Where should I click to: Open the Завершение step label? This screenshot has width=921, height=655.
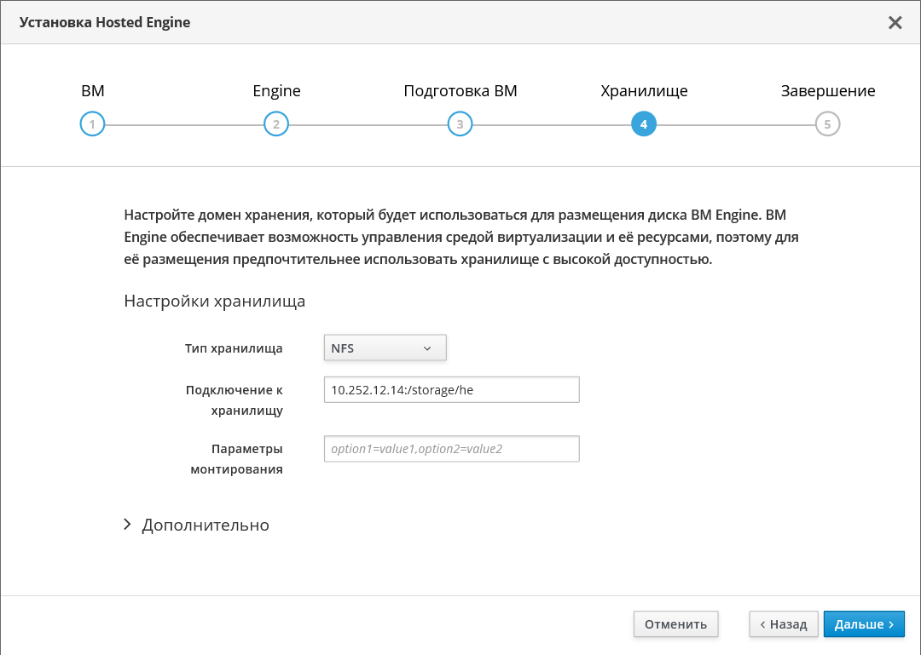[x=828, y=91]
